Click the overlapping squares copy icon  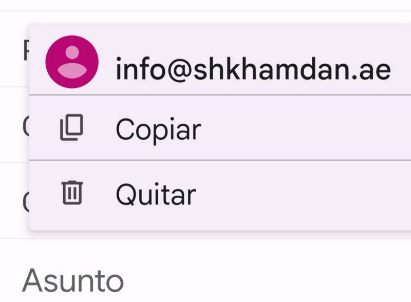coord(71,127)
